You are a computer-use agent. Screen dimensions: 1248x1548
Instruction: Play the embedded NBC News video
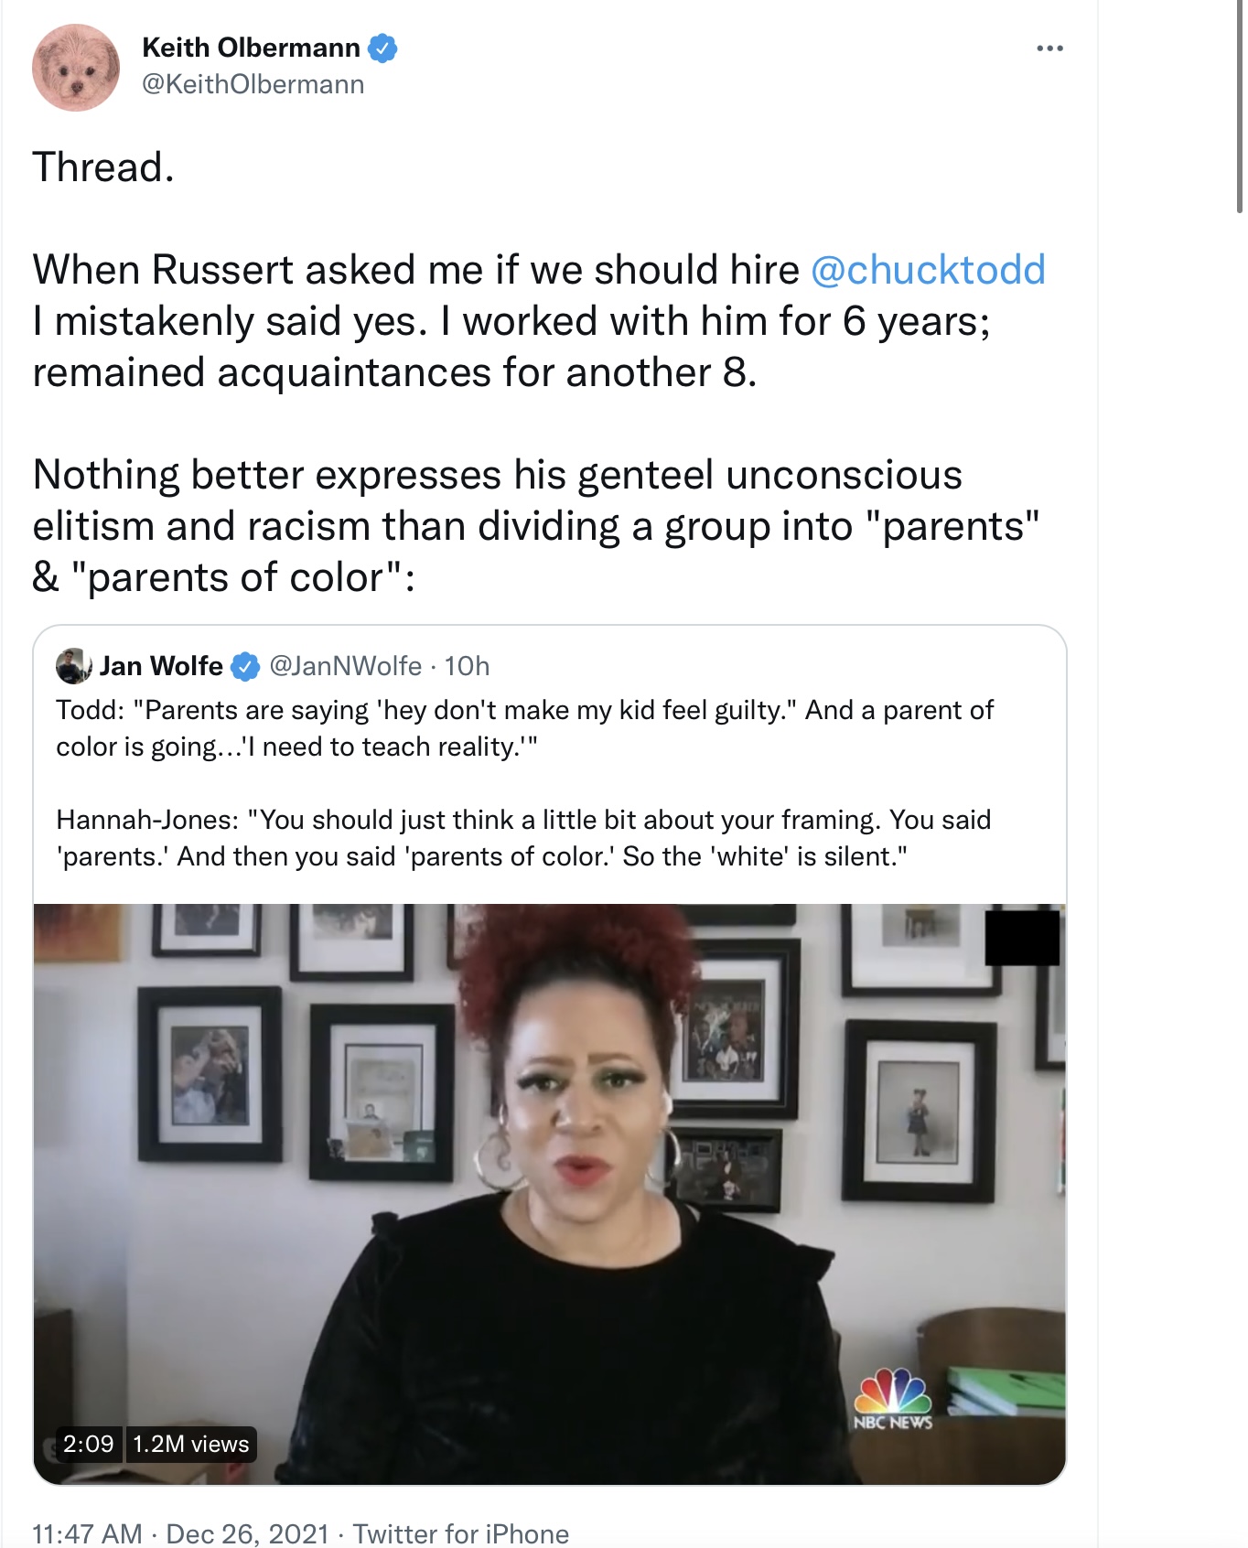click(x=550, y=1193)
